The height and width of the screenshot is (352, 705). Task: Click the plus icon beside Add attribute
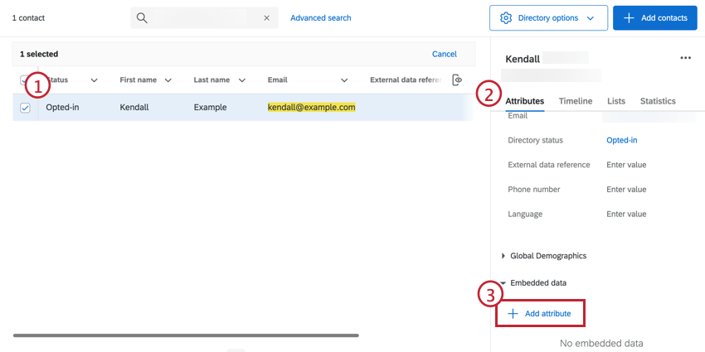tap(513, 314)
